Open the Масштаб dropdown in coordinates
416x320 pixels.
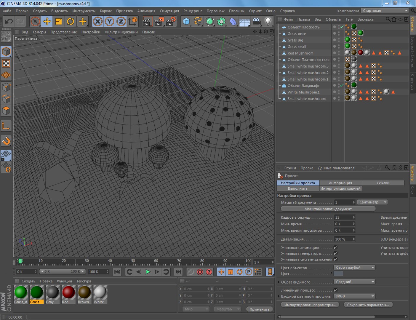tap(227, 309)
